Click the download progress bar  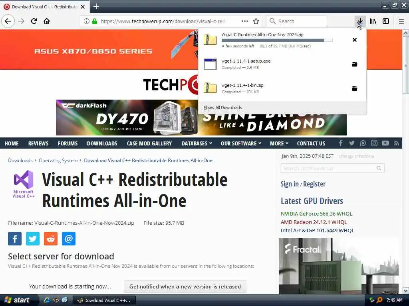tap(277, 40)
